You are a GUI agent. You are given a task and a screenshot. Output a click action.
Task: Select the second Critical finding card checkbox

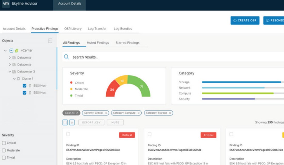pyautogui.click(x=149, y=134)
